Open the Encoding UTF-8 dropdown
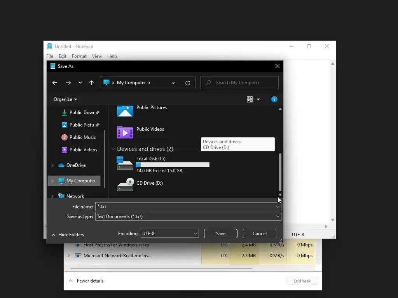Screen dimensions: 398x298 coord(169,233)
